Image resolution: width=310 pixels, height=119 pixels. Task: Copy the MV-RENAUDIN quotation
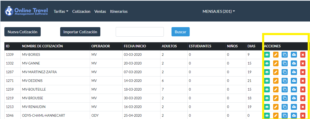click(285, 107)
